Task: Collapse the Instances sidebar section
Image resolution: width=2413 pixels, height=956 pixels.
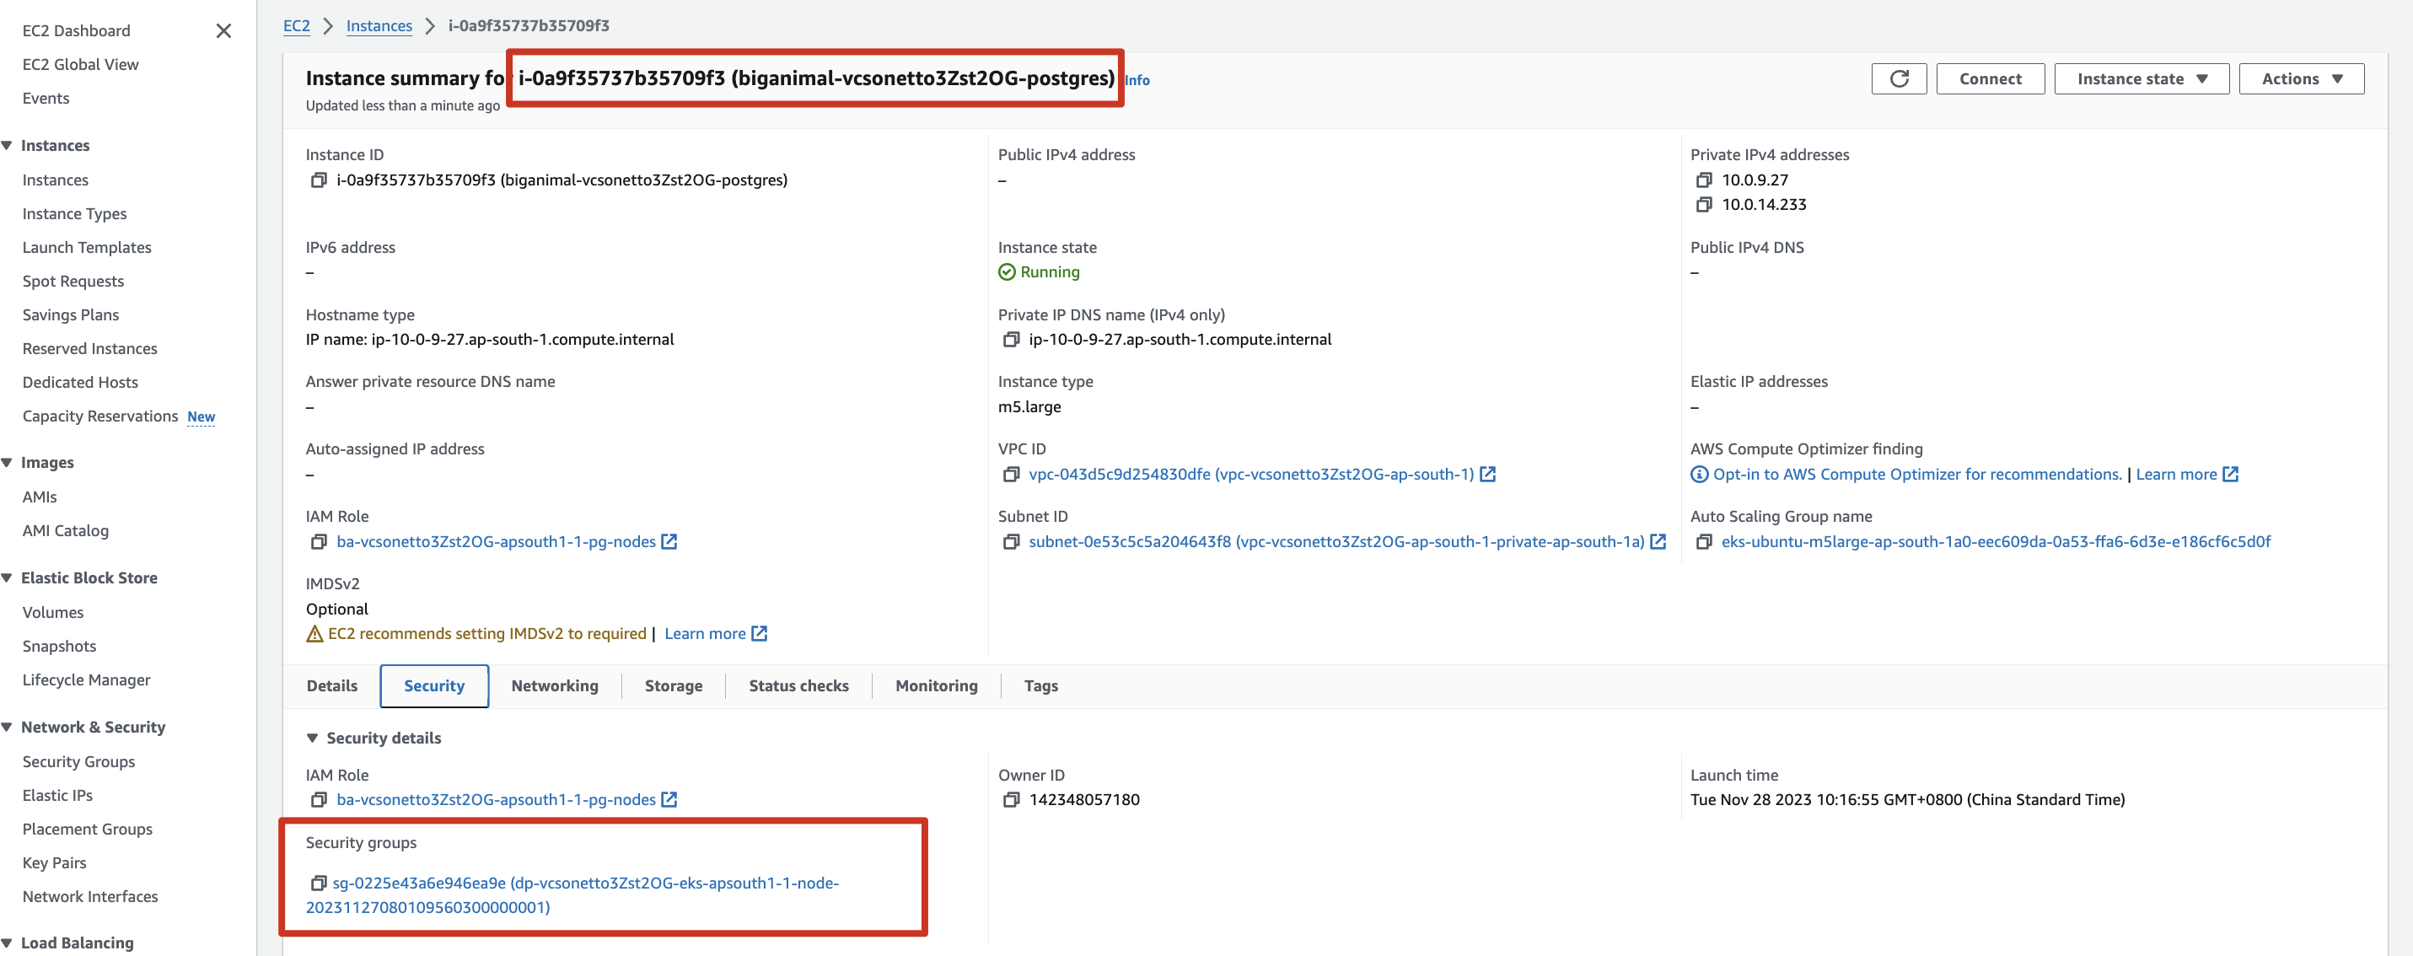Action: pos(7,145)
